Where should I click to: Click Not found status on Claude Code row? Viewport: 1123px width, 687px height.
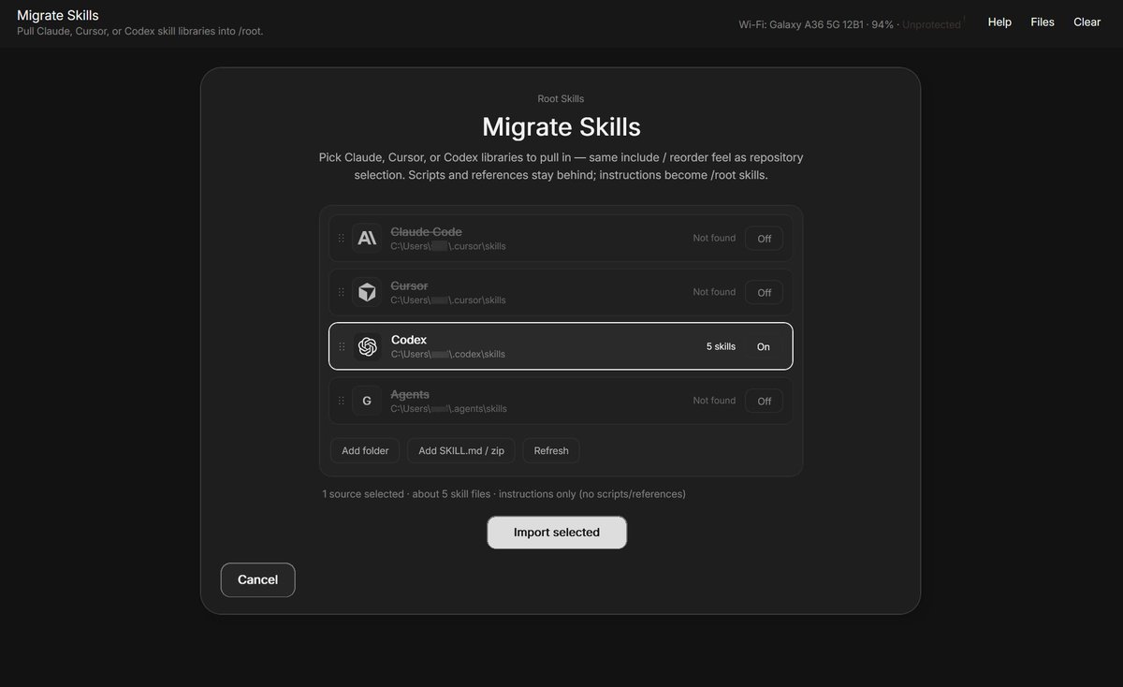coord(714,238)
